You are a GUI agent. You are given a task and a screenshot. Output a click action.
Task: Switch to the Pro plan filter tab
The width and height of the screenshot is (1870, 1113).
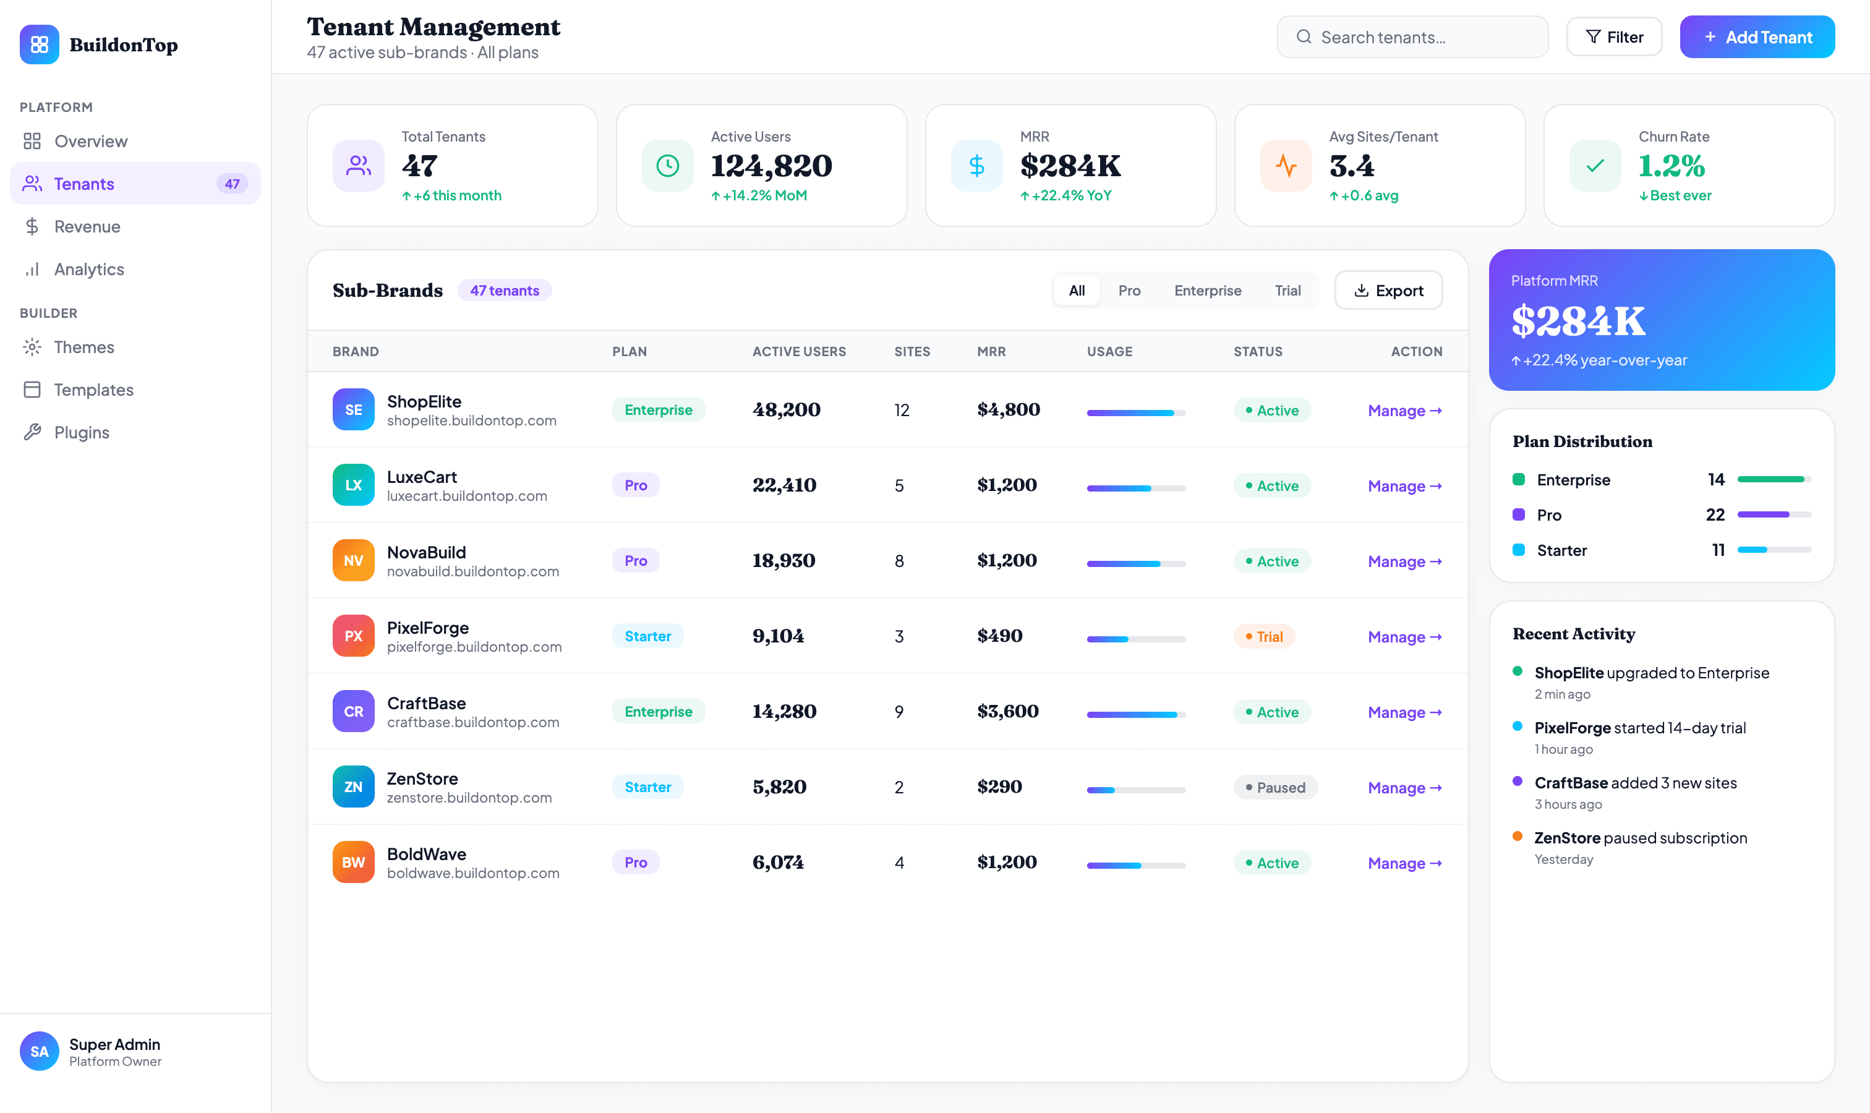coord(1129,290)
